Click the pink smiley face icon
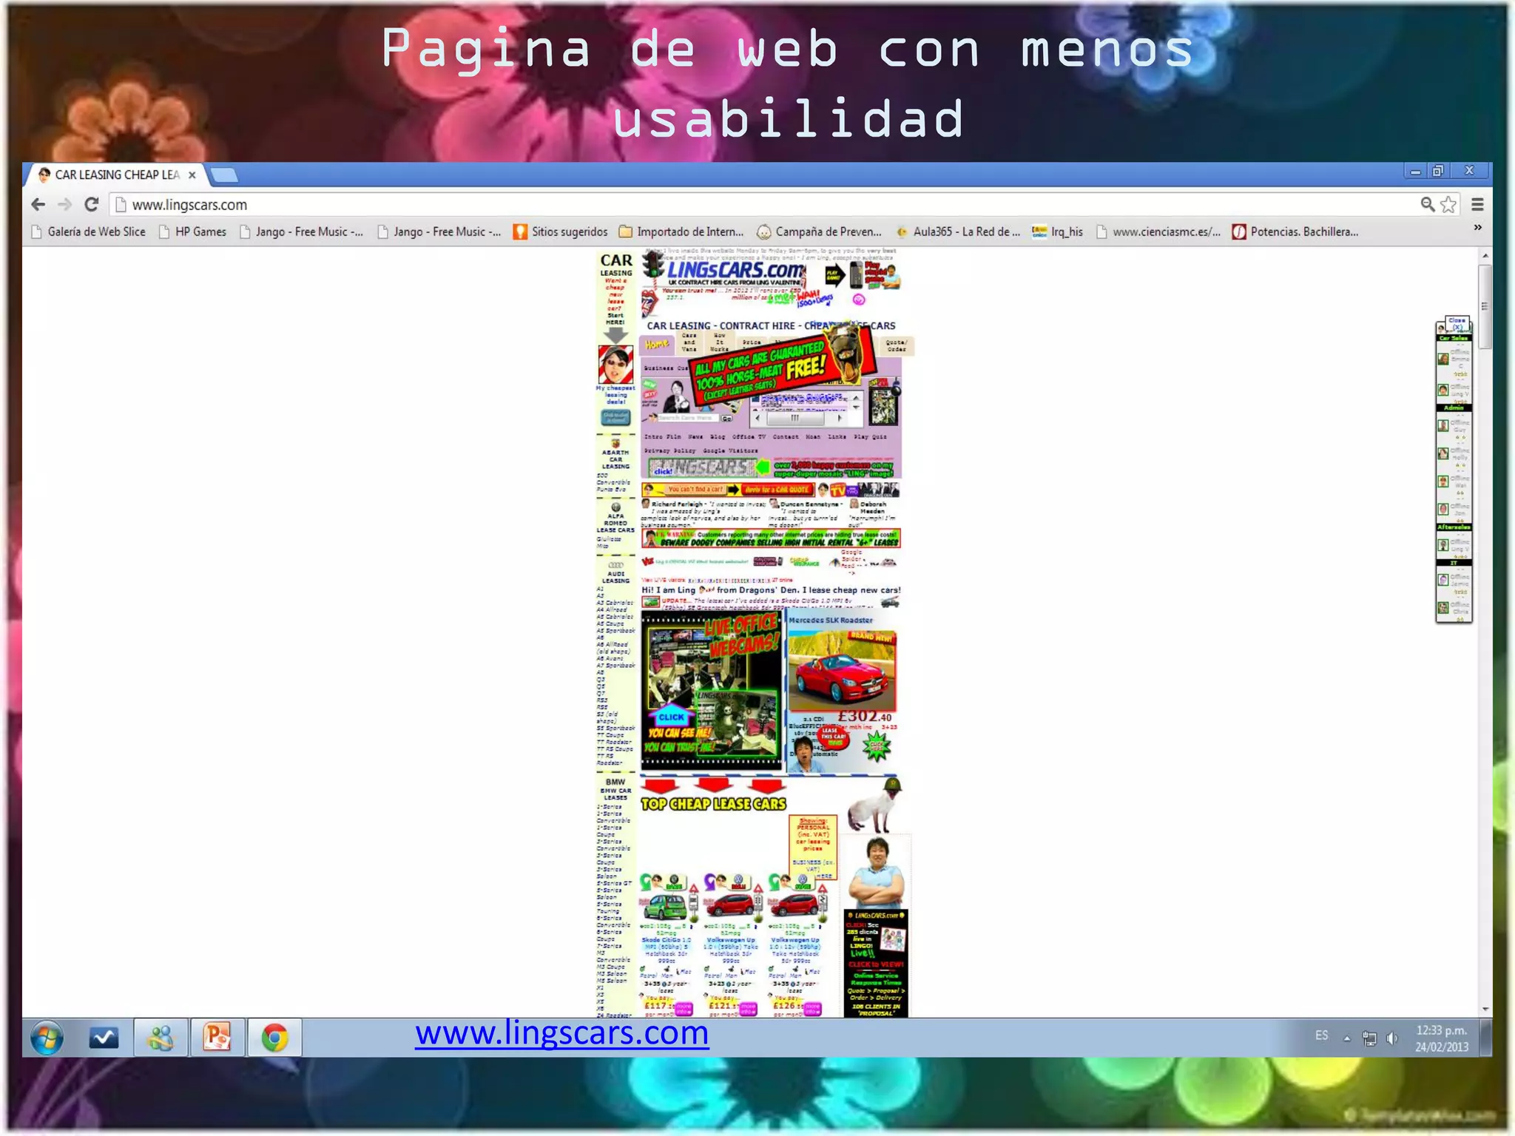This screenshot has width=1515, height=1136. pos(859,300)
